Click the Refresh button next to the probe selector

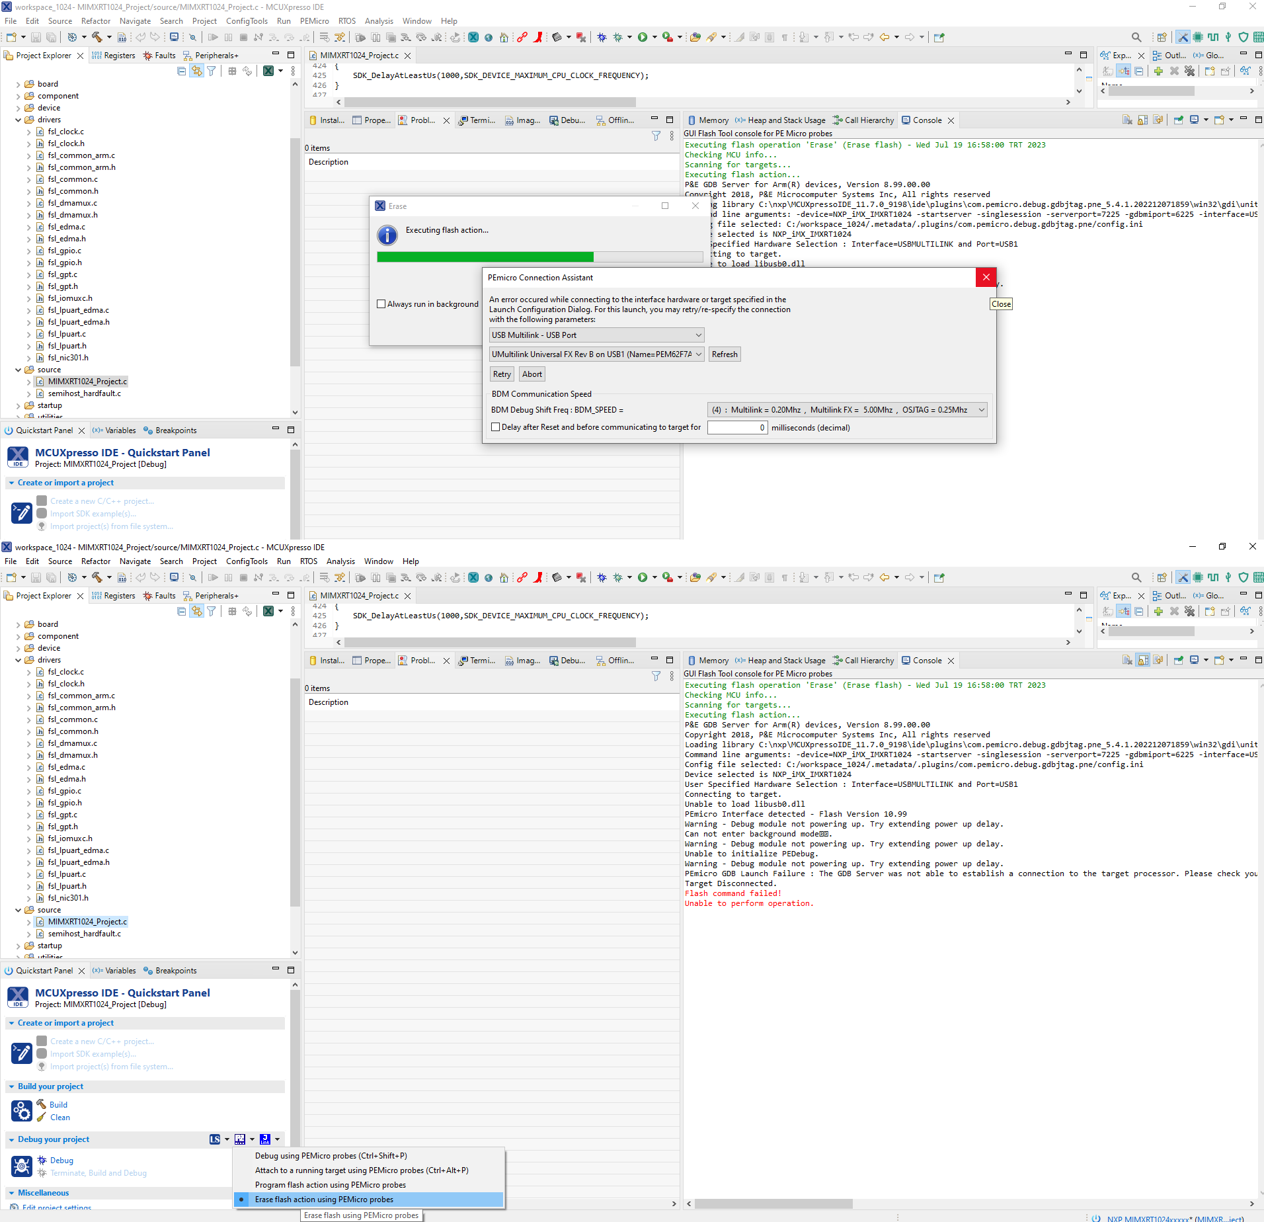pyautogui.click(x=724, y=354)
